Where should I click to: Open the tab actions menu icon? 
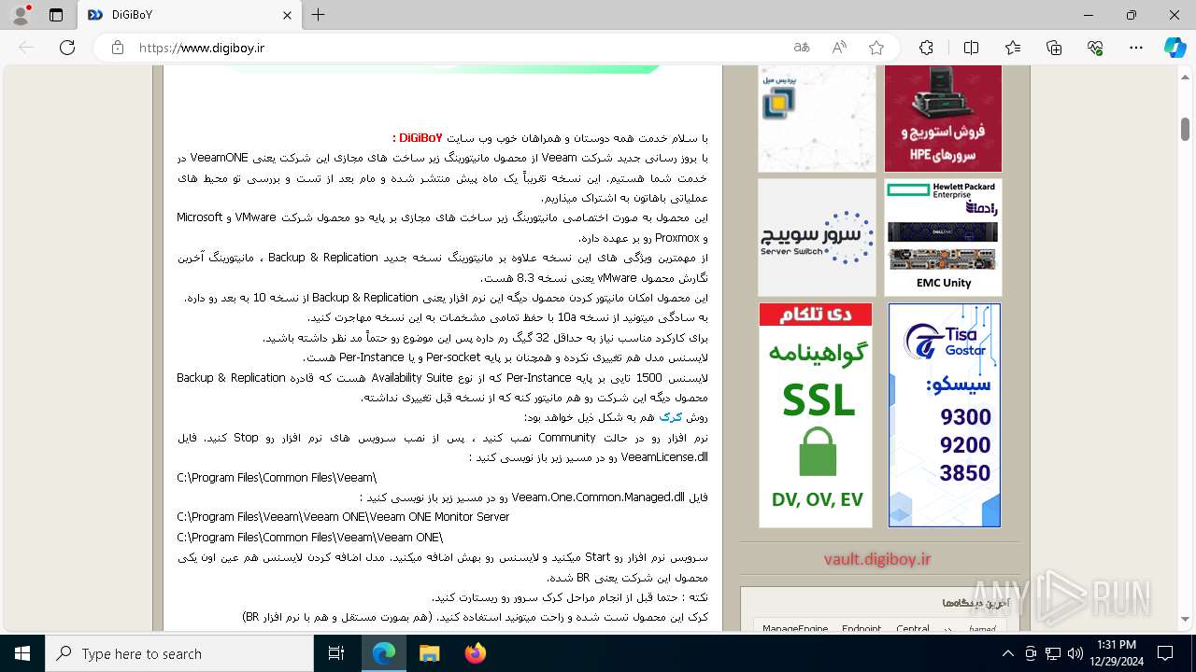(56, 15)
